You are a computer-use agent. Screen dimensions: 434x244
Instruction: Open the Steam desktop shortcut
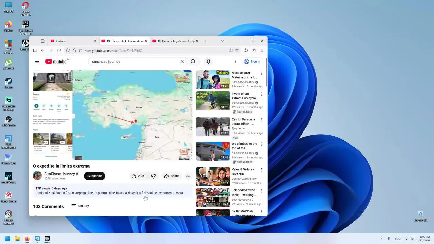click(x=8, y=83)
